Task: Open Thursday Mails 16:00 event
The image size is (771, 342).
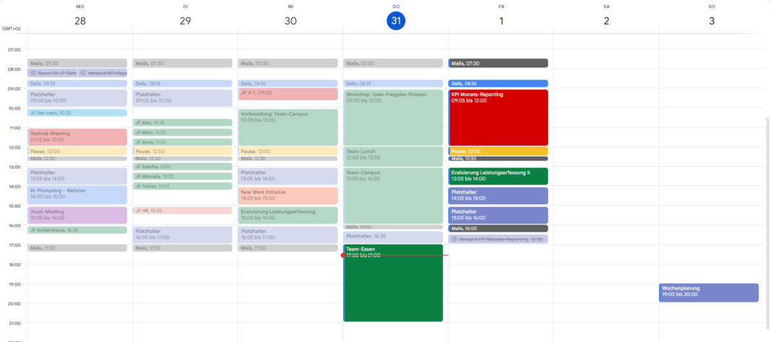Action: (393, 227)
